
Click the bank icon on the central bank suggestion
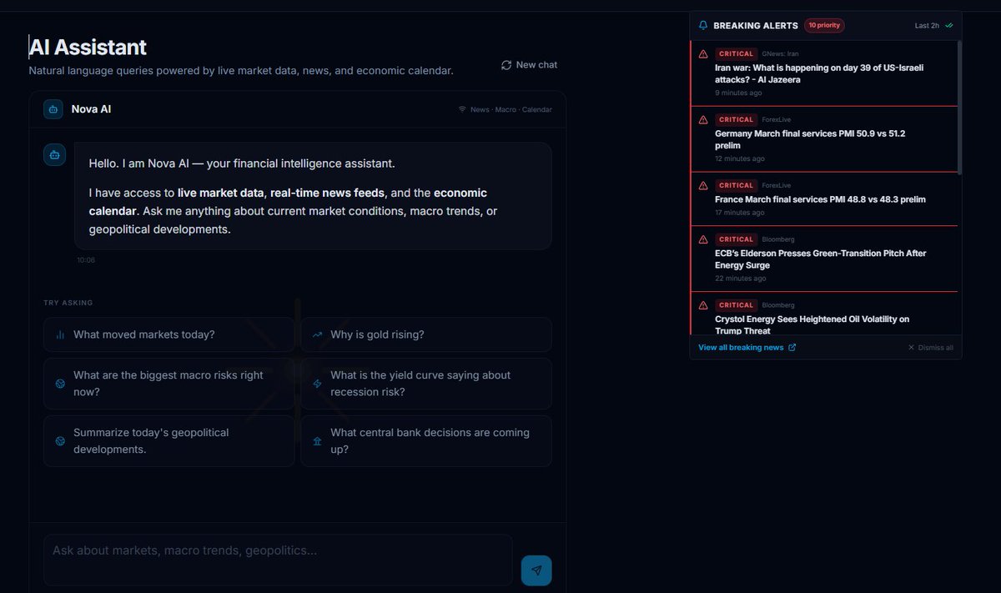tap(317, 441)
